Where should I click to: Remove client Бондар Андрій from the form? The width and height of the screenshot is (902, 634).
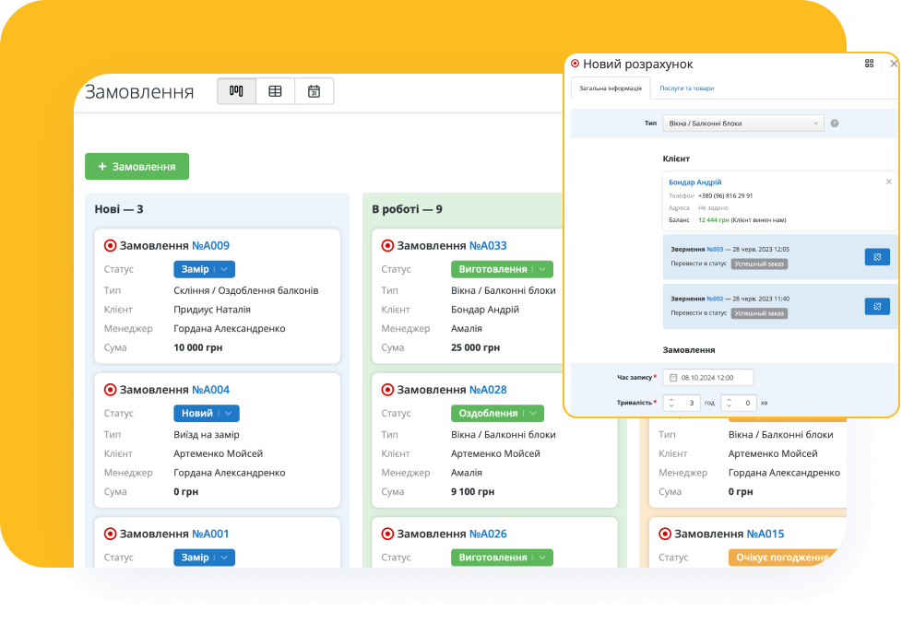click(888, 182)
